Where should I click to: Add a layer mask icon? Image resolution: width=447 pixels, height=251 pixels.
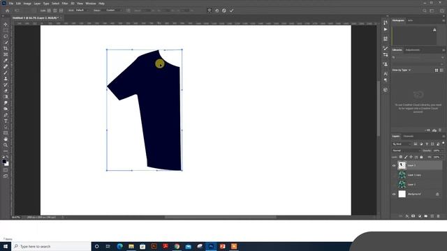click(x=413, y=216)
